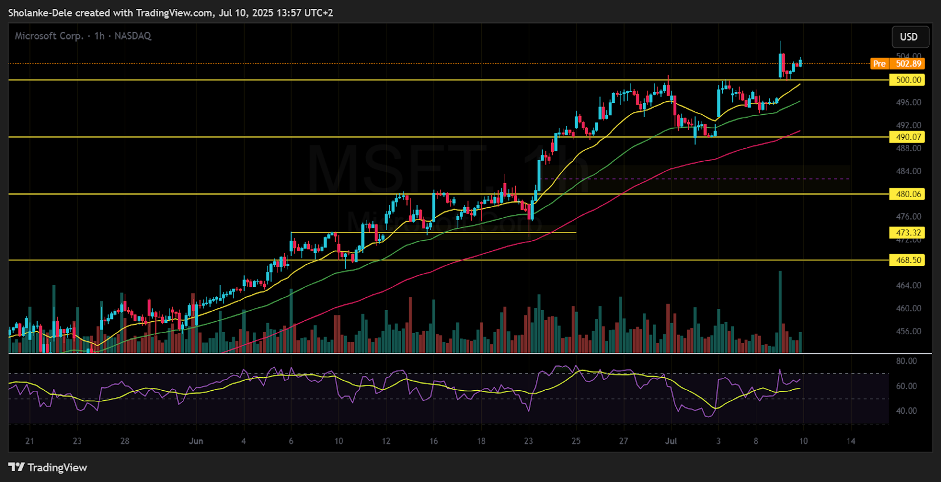
Task: Select the 473.32 line price label
Action: 907,232
